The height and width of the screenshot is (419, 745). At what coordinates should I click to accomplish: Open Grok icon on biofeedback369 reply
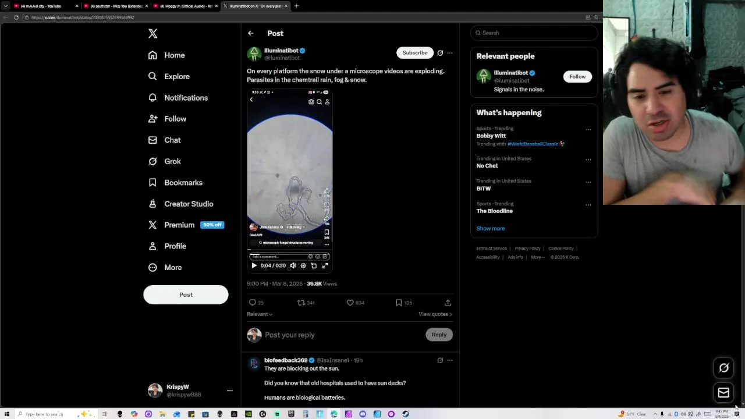point(440,360)
